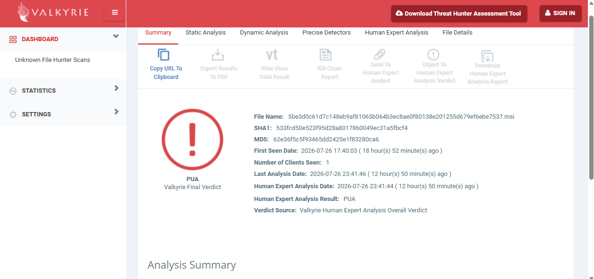Viewport: 594px width, 279px height.
Task: Click the Download Human Expert Analysis Report icon
Action: (487, 56)
